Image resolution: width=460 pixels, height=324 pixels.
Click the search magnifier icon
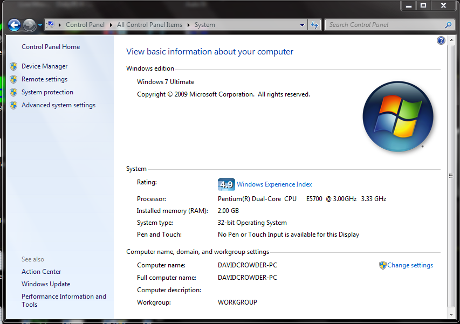point(448,25)
